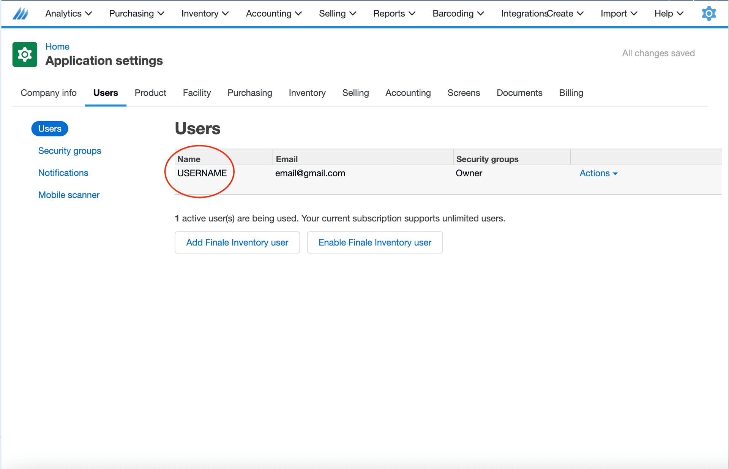Open the Reports menu
Screen dimensions: 729x469
394,14
